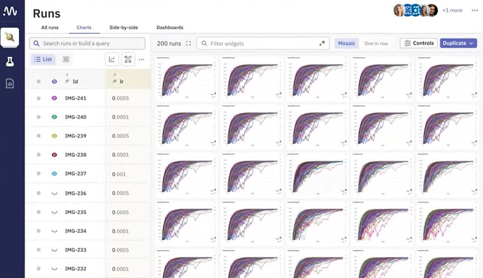Show run IMG-232 with its closed-eye icon
This screenshot has height=278, width=483.
(x=54, y=269)
